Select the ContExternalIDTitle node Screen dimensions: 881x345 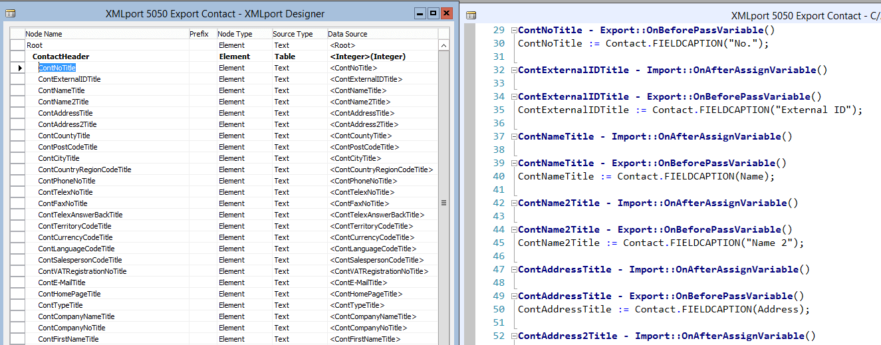[x=69, y=79]
